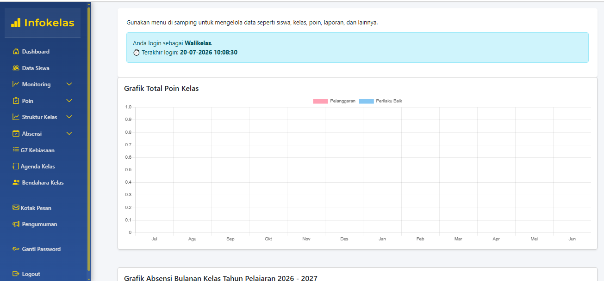This screenshot has width=604, height=281.
Task: Click the Infokelas bar chart logo icon
Action: (16, 23)
